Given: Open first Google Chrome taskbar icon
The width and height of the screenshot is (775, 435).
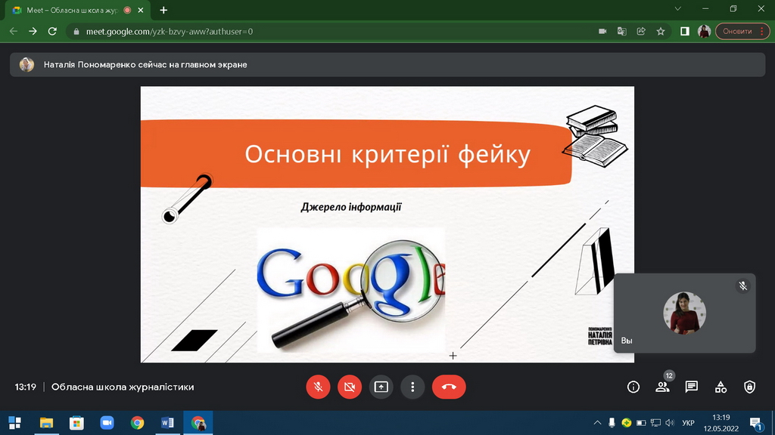Looking at the screenshot, I should pyautogui.click(x=138, y=423).
